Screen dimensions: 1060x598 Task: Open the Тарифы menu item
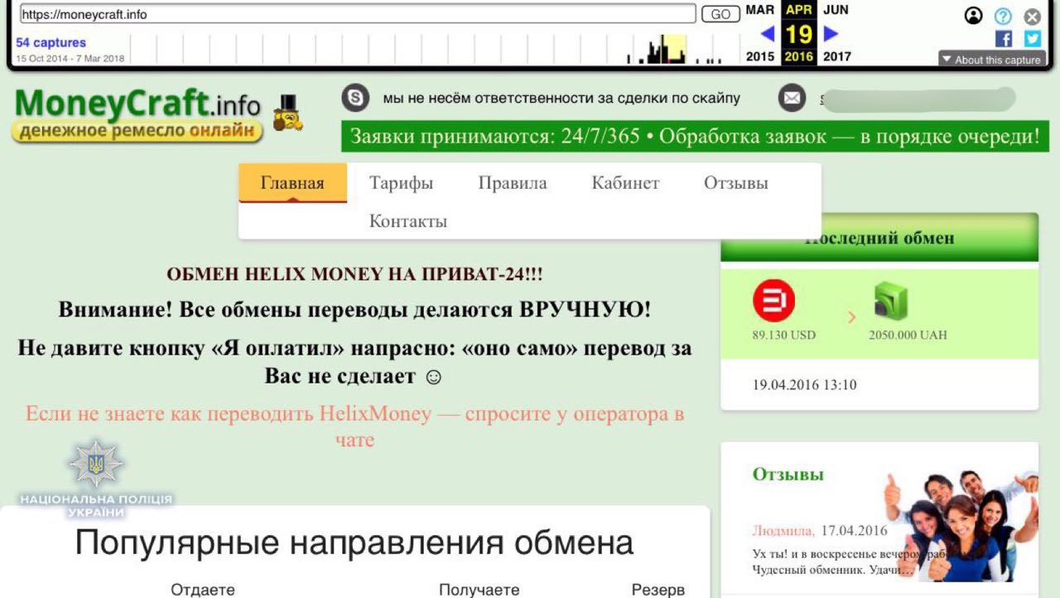pos(402,182)
